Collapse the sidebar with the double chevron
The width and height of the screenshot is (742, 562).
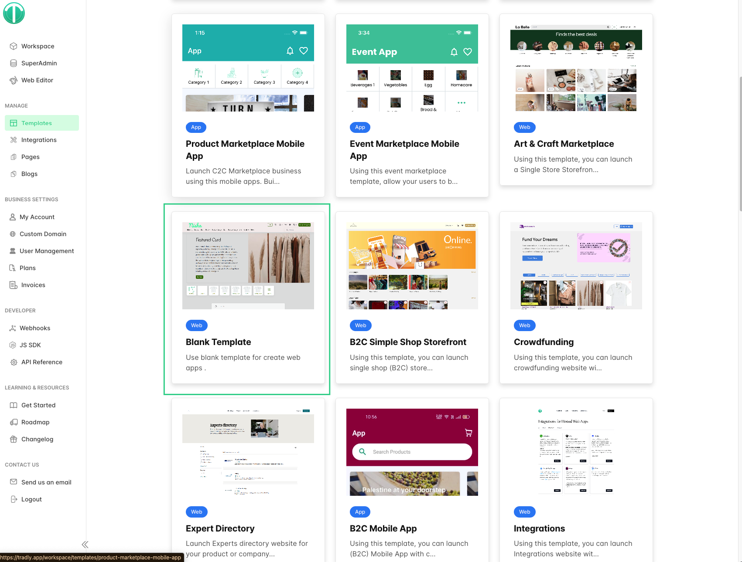pyautogui.click(x=85, y=544)
